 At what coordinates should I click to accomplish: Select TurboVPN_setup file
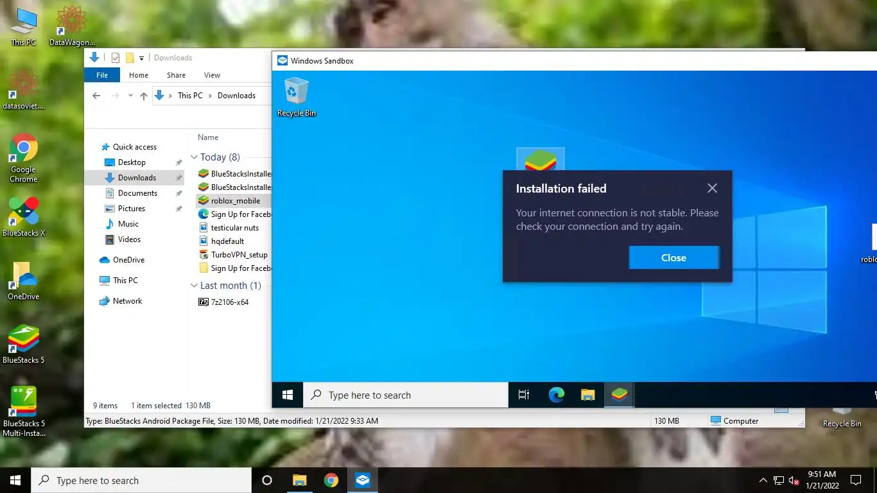239,255
